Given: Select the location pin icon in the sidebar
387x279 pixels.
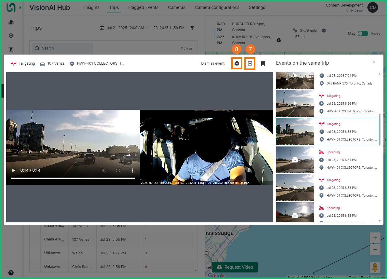Looking at the screenshot, I should (11, 36).
